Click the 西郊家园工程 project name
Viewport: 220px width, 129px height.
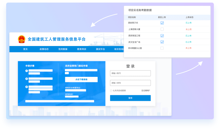click(x=134, y=36)
